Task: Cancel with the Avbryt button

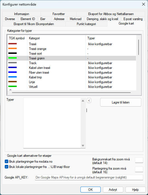Action: point(113,190)
